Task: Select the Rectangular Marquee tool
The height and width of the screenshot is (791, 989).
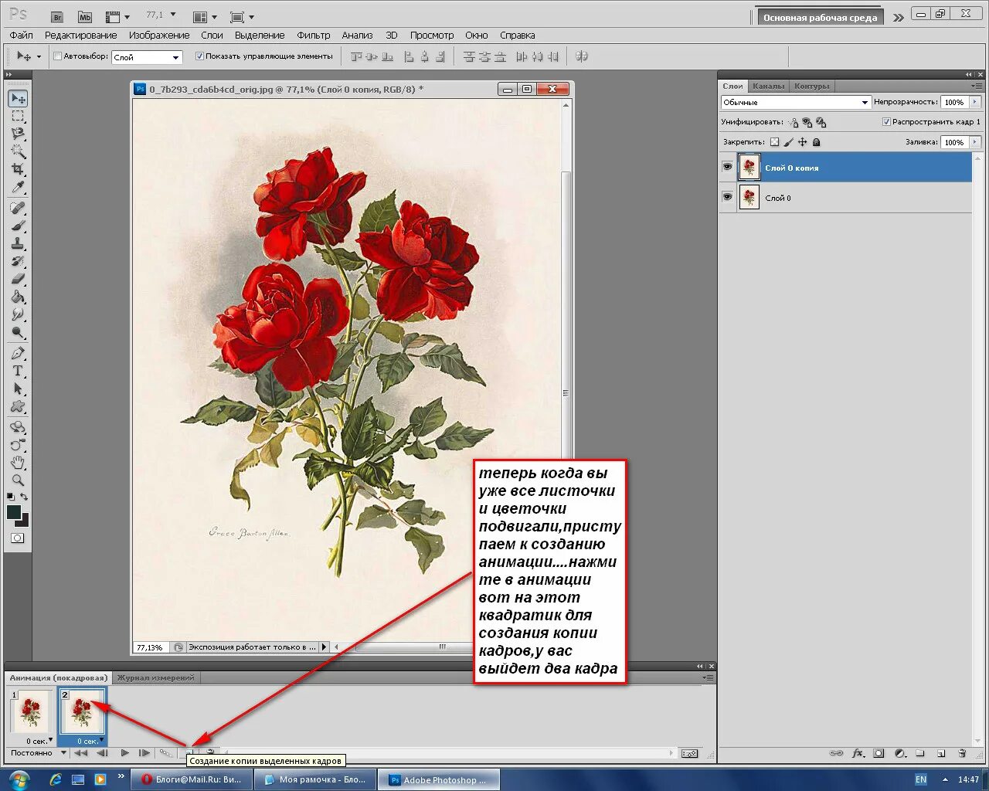Action: pos(18,117)
